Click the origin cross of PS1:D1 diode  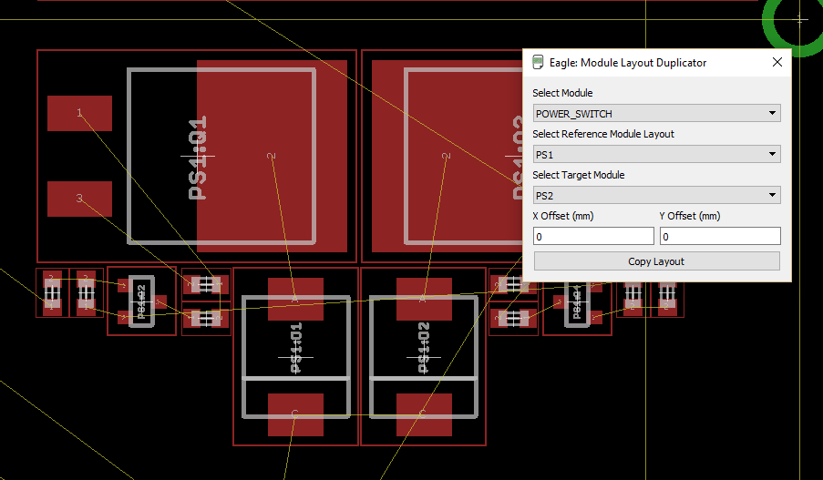click(x=295, y=358)
